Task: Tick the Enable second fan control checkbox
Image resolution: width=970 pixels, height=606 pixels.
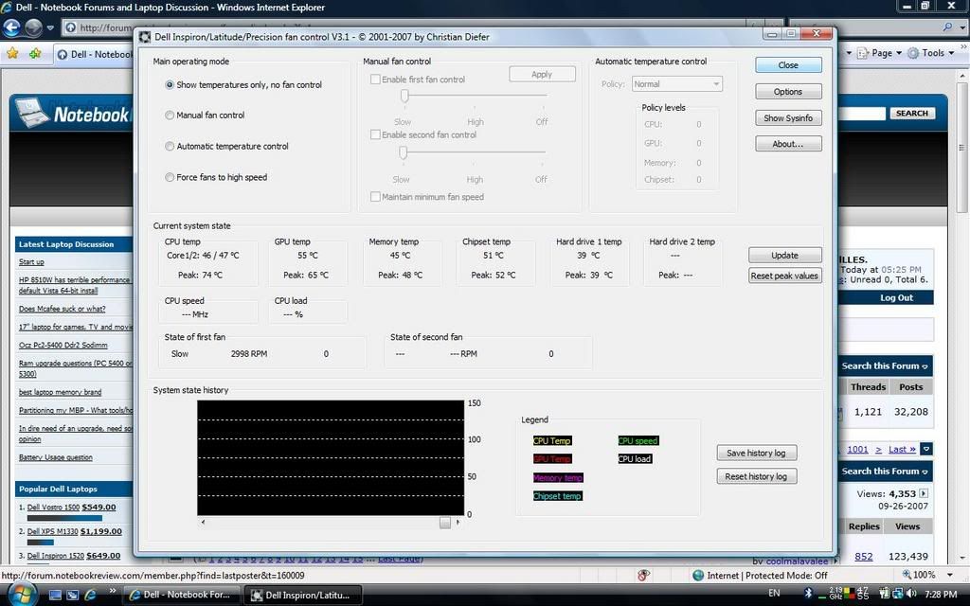Action: tap(375, 134)
